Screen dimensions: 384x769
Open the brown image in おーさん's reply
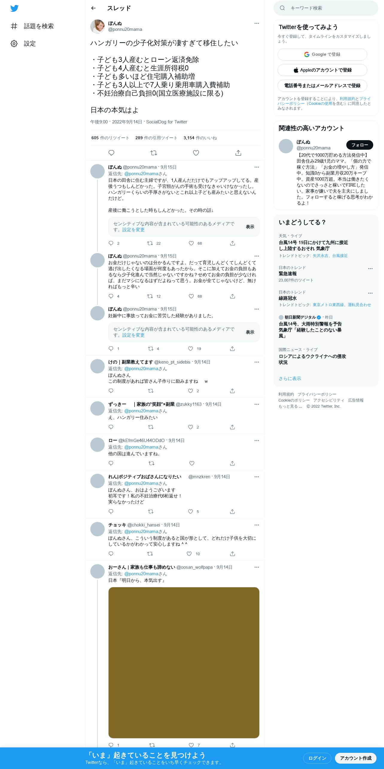coord(184,662)
